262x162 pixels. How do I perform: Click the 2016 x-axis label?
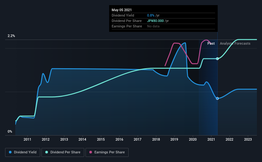point(119,139)
